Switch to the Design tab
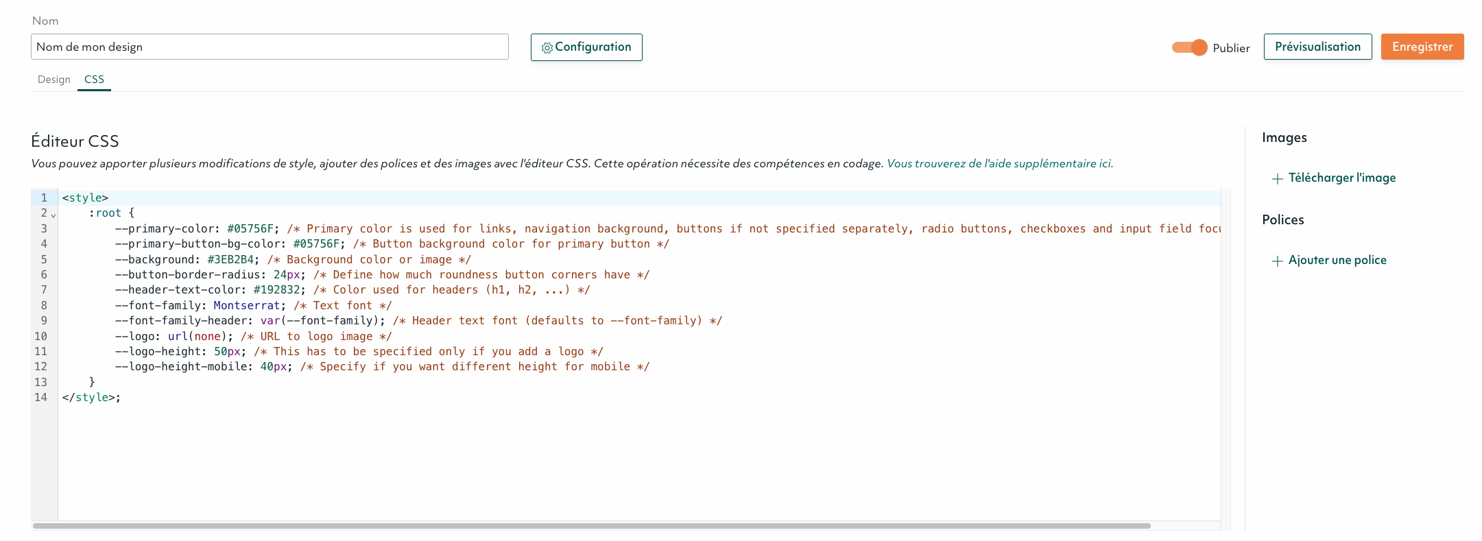 [53, 80]
